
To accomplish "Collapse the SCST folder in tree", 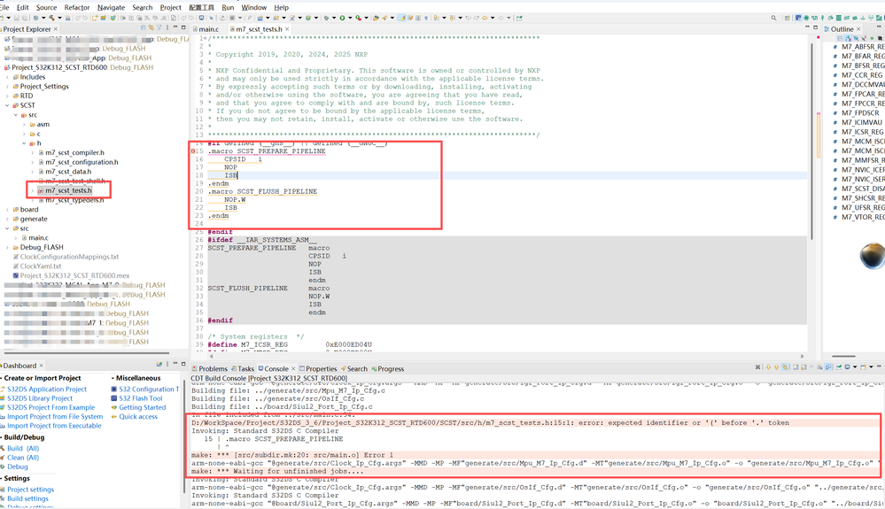I will coord(7,105).
